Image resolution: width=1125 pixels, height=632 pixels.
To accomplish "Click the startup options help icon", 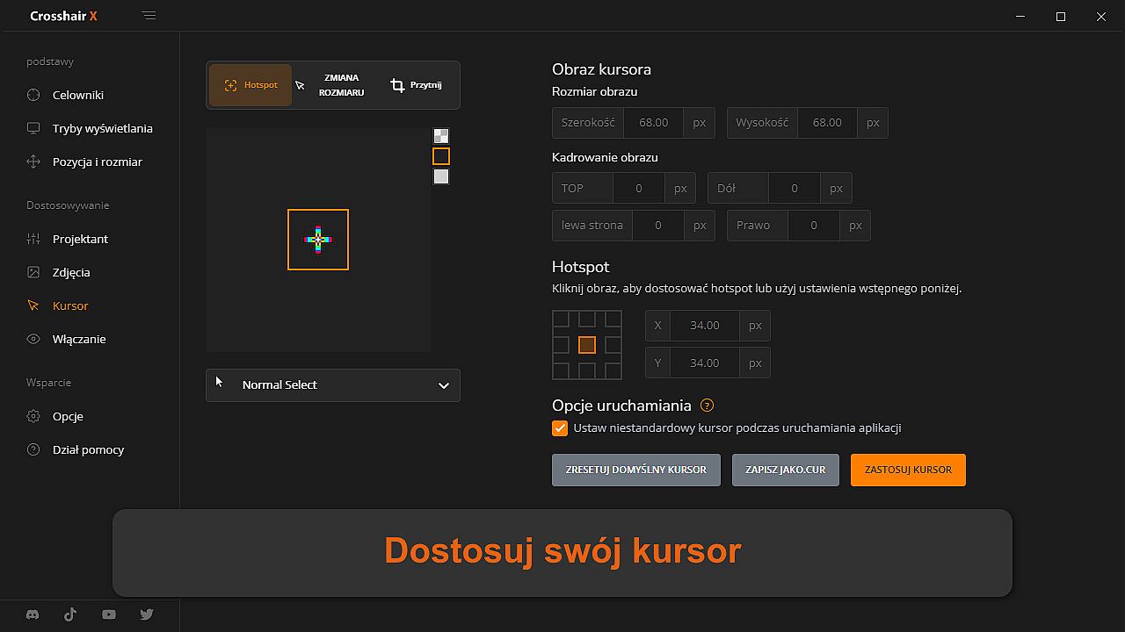I will click(x=707, y=406).
